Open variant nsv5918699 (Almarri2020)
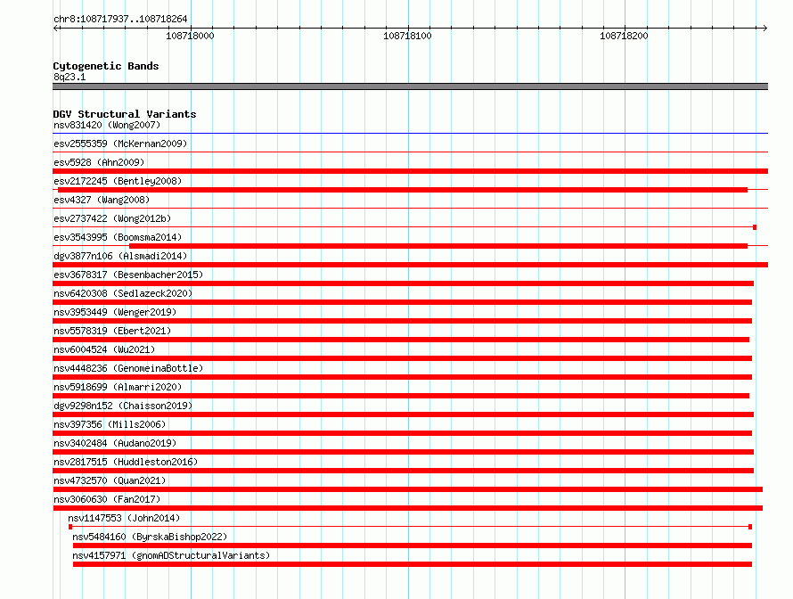 pos(118,387)
